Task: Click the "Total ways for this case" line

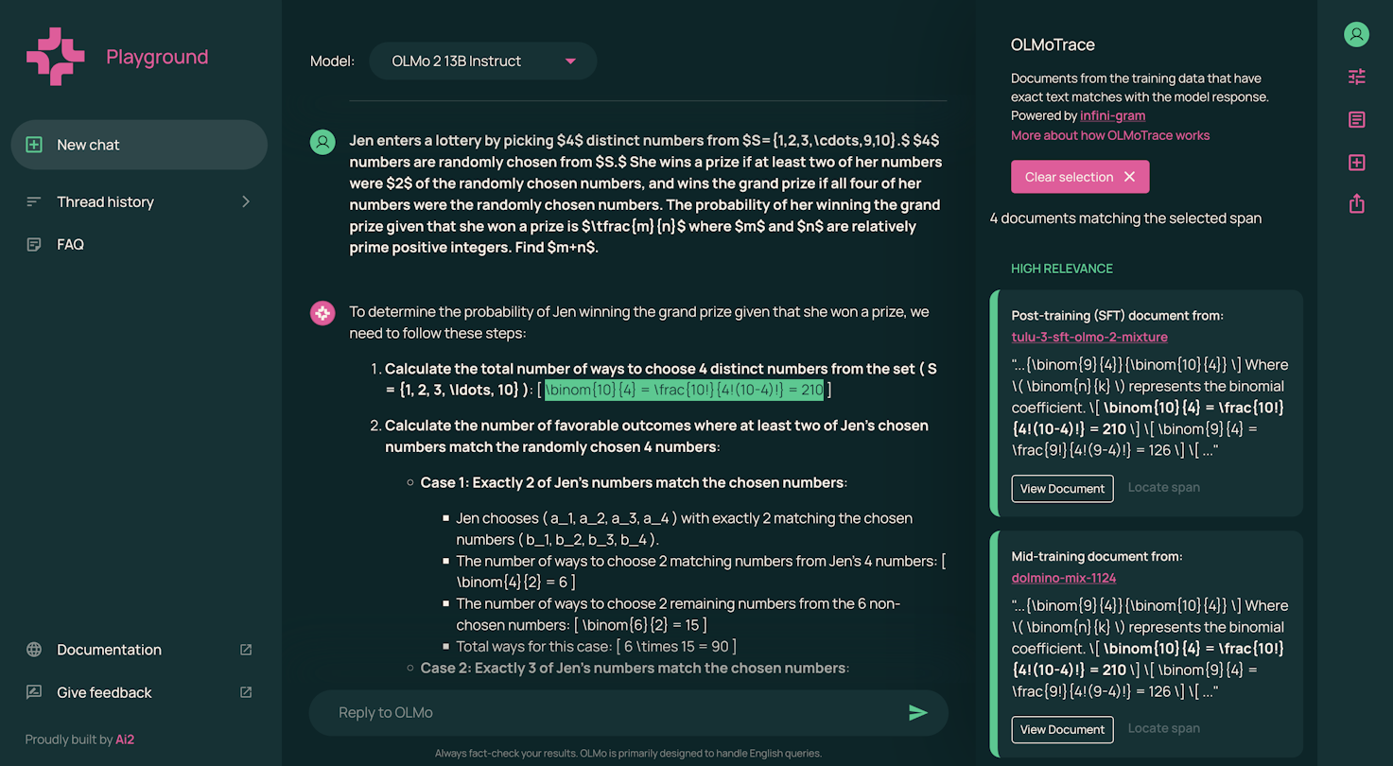Action: (x=596, y=647)
